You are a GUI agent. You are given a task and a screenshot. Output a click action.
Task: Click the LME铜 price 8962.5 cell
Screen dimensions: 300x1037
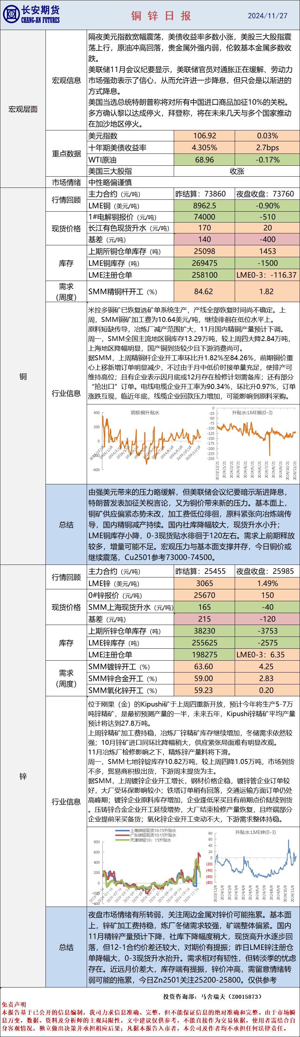coord(204,206)
